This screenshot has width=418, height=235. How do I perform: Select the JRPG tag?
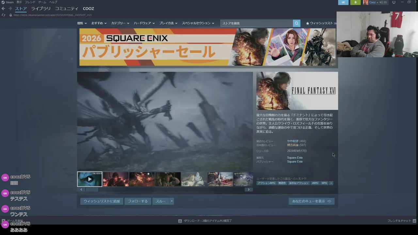[x=315, y=183]
